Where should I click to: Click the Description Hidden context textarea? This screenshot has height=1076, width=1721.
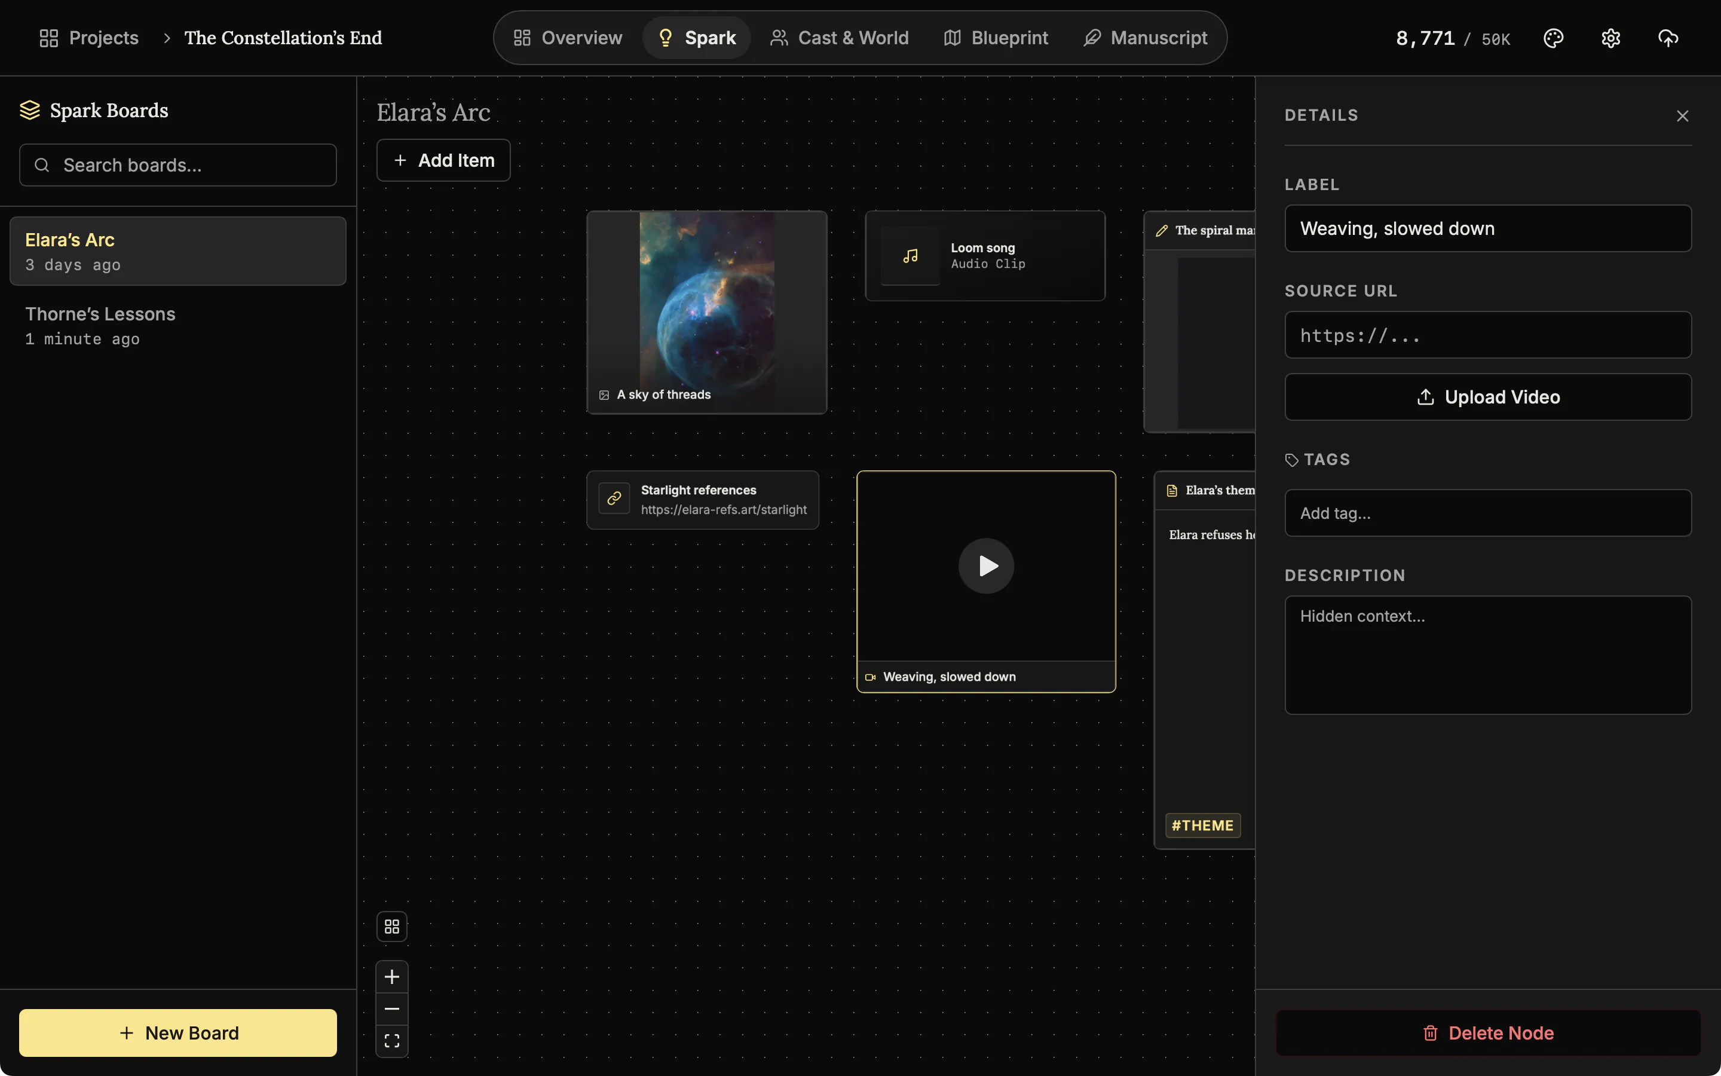1488,655
